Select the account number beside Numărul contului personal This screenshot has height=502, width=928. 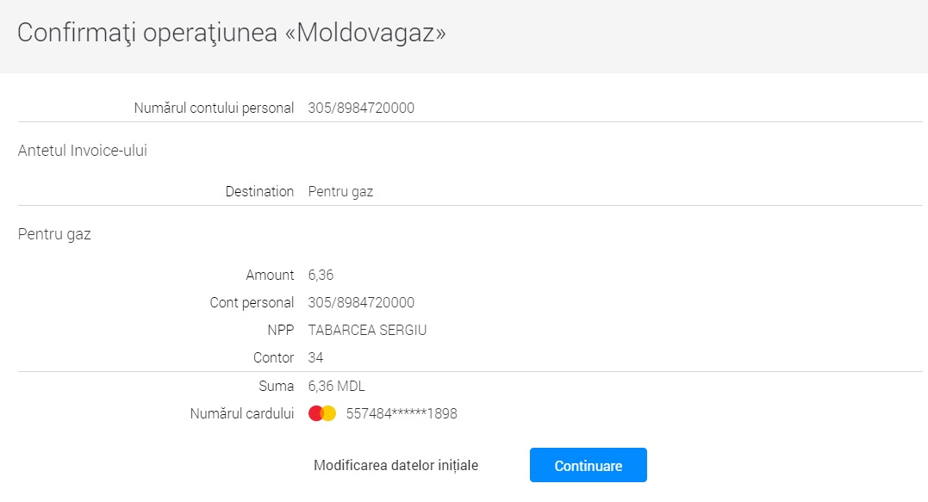[x=361, y=108]
